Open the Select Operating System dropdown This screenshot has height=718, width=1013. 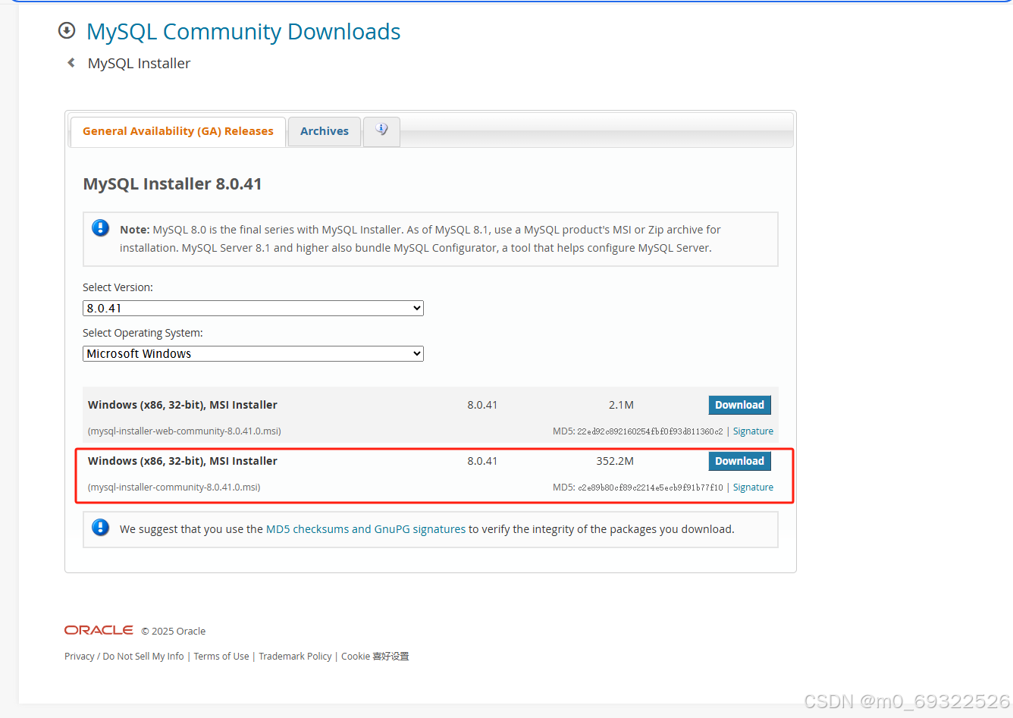[253, 353]
